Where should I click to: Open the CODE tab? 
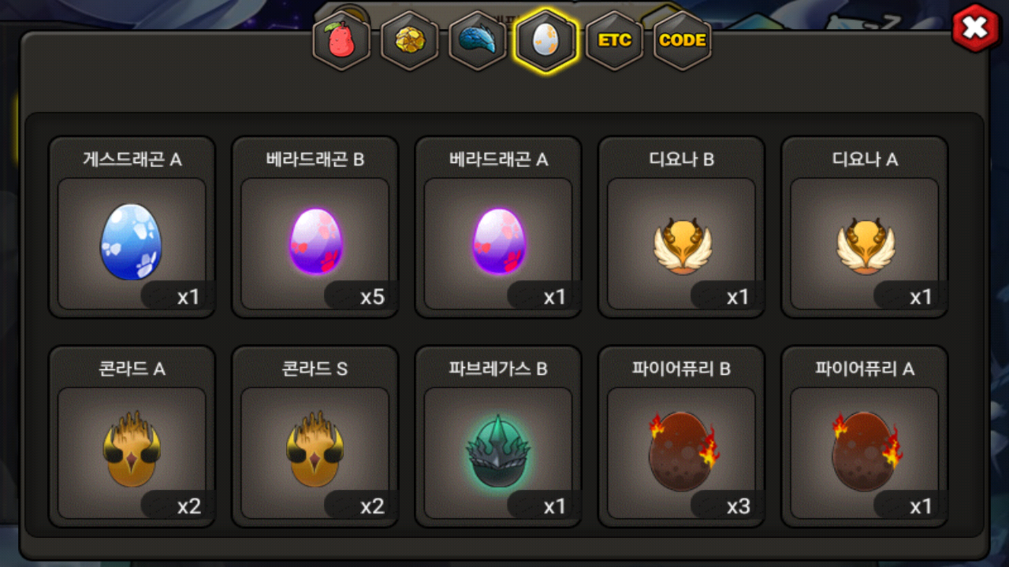(x=682, y=41)
